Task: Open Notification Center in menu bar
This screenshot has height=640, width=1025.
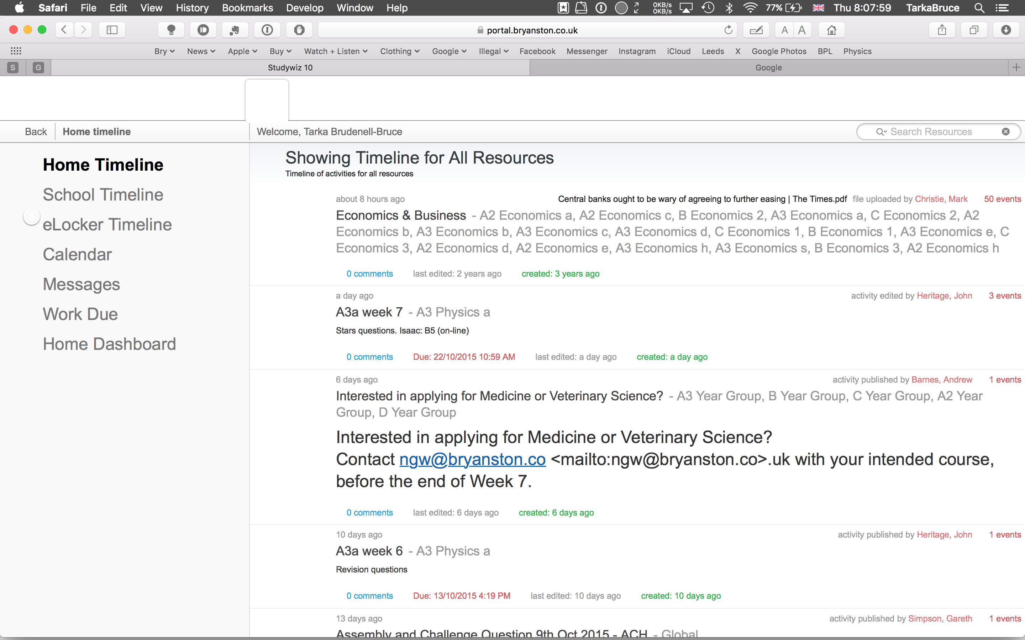Action: pos(1002,7)
